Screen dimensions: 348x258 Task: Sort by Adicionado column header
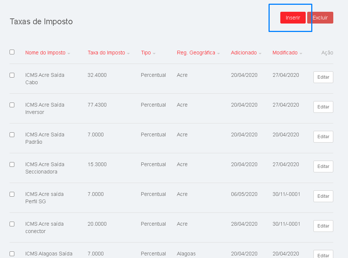pos(246,53)
